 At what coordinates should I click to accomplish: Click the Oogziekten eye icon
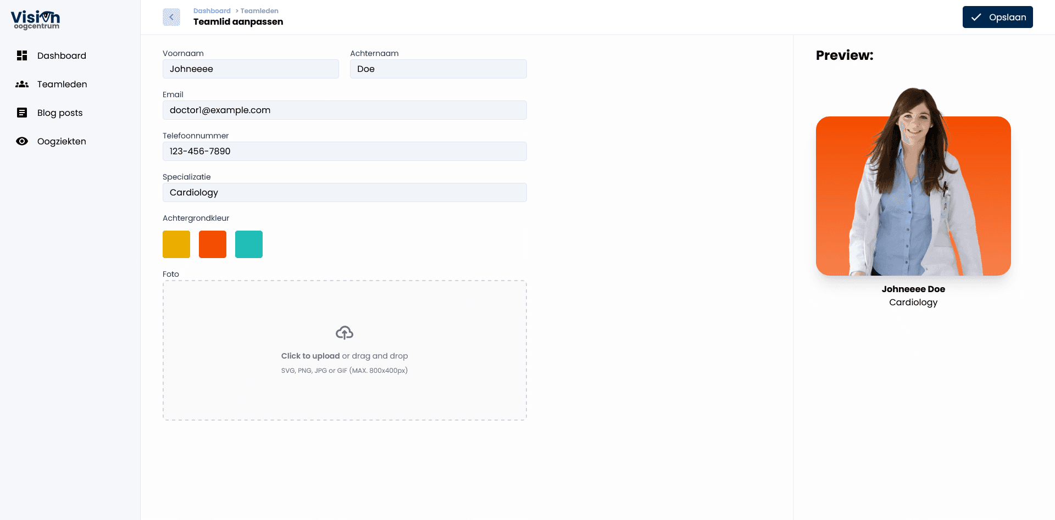tap(22, 141)
